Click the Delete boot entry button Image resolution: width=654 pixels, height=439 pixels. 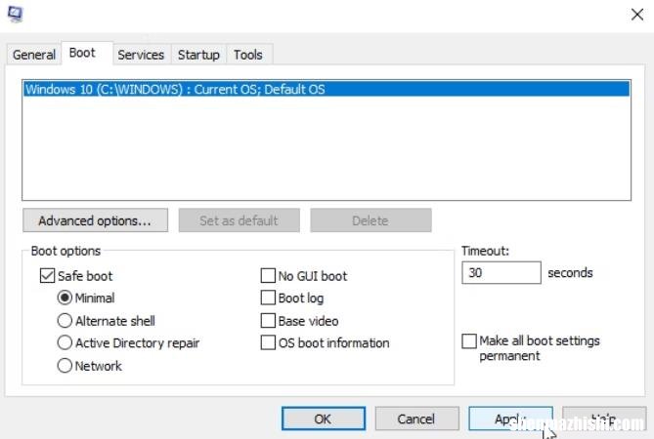coord(371,220)
